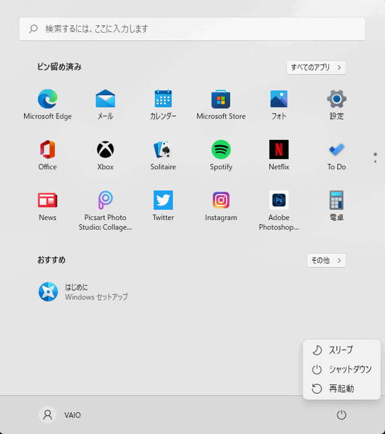Screen dimensions: 385x434
Task: Click the power button icon
Action: [x=341, y=415]
